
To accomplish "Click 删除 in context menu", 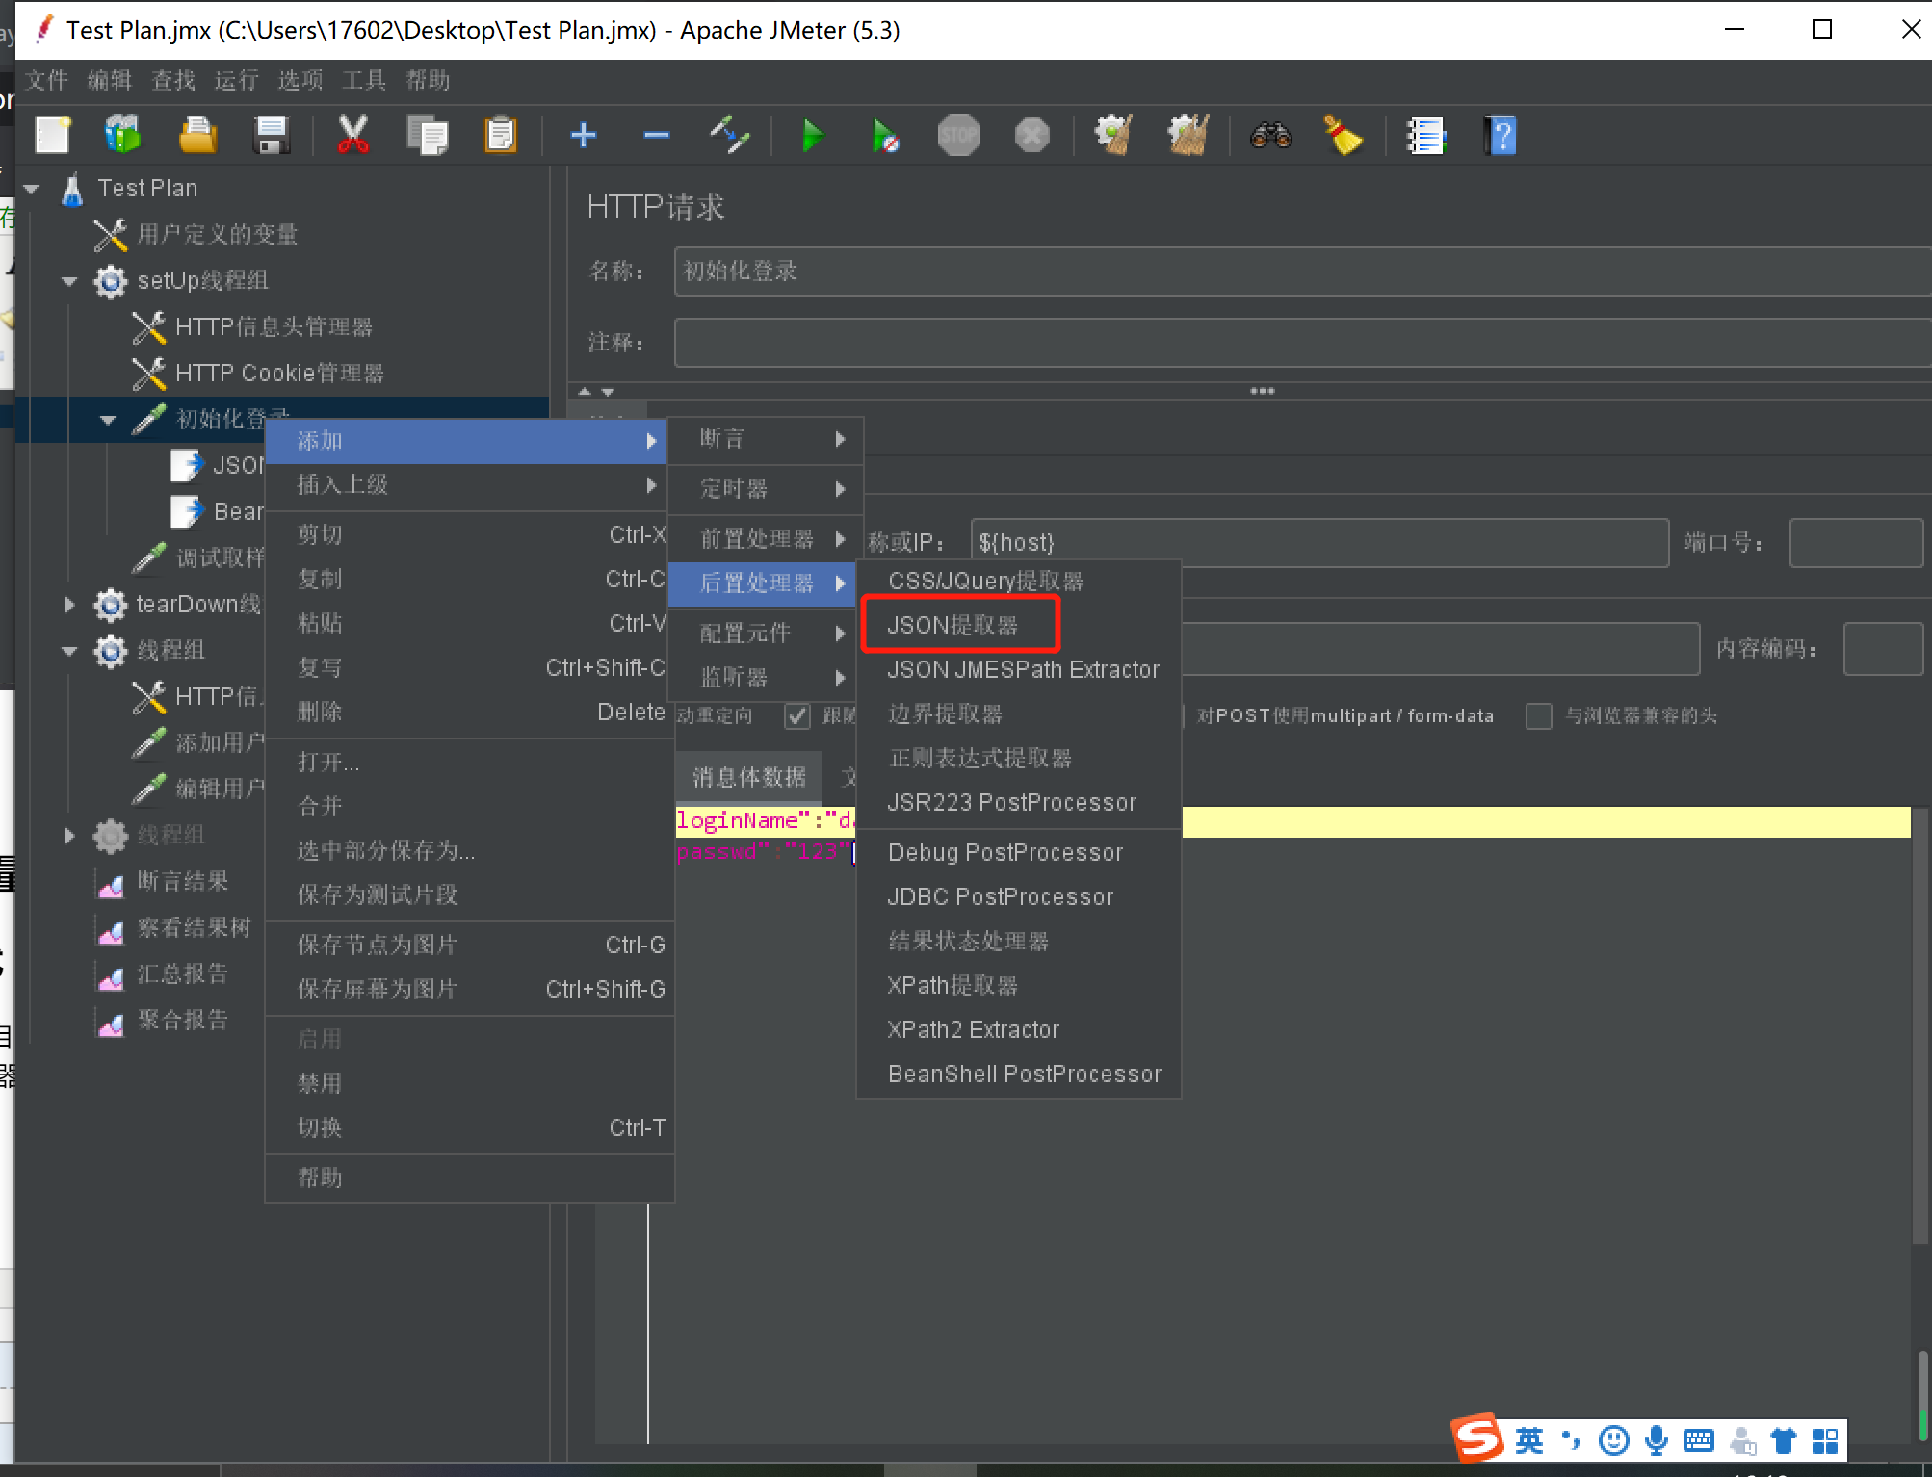I will click(469, 713).
